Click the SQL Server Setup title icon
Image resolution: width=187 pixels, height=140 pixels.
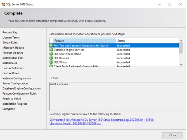point(3,4)
